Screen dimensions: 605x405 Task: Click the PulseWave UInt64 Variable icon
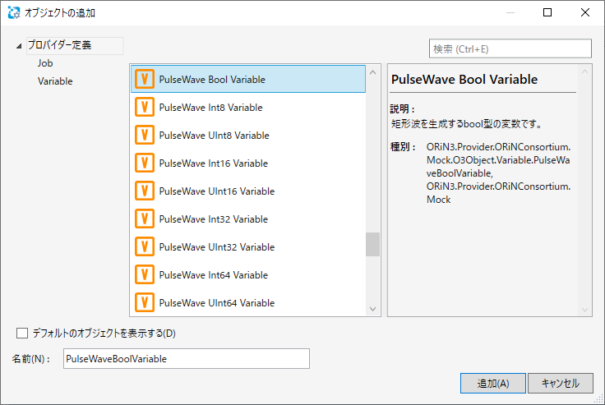(145, 302)
